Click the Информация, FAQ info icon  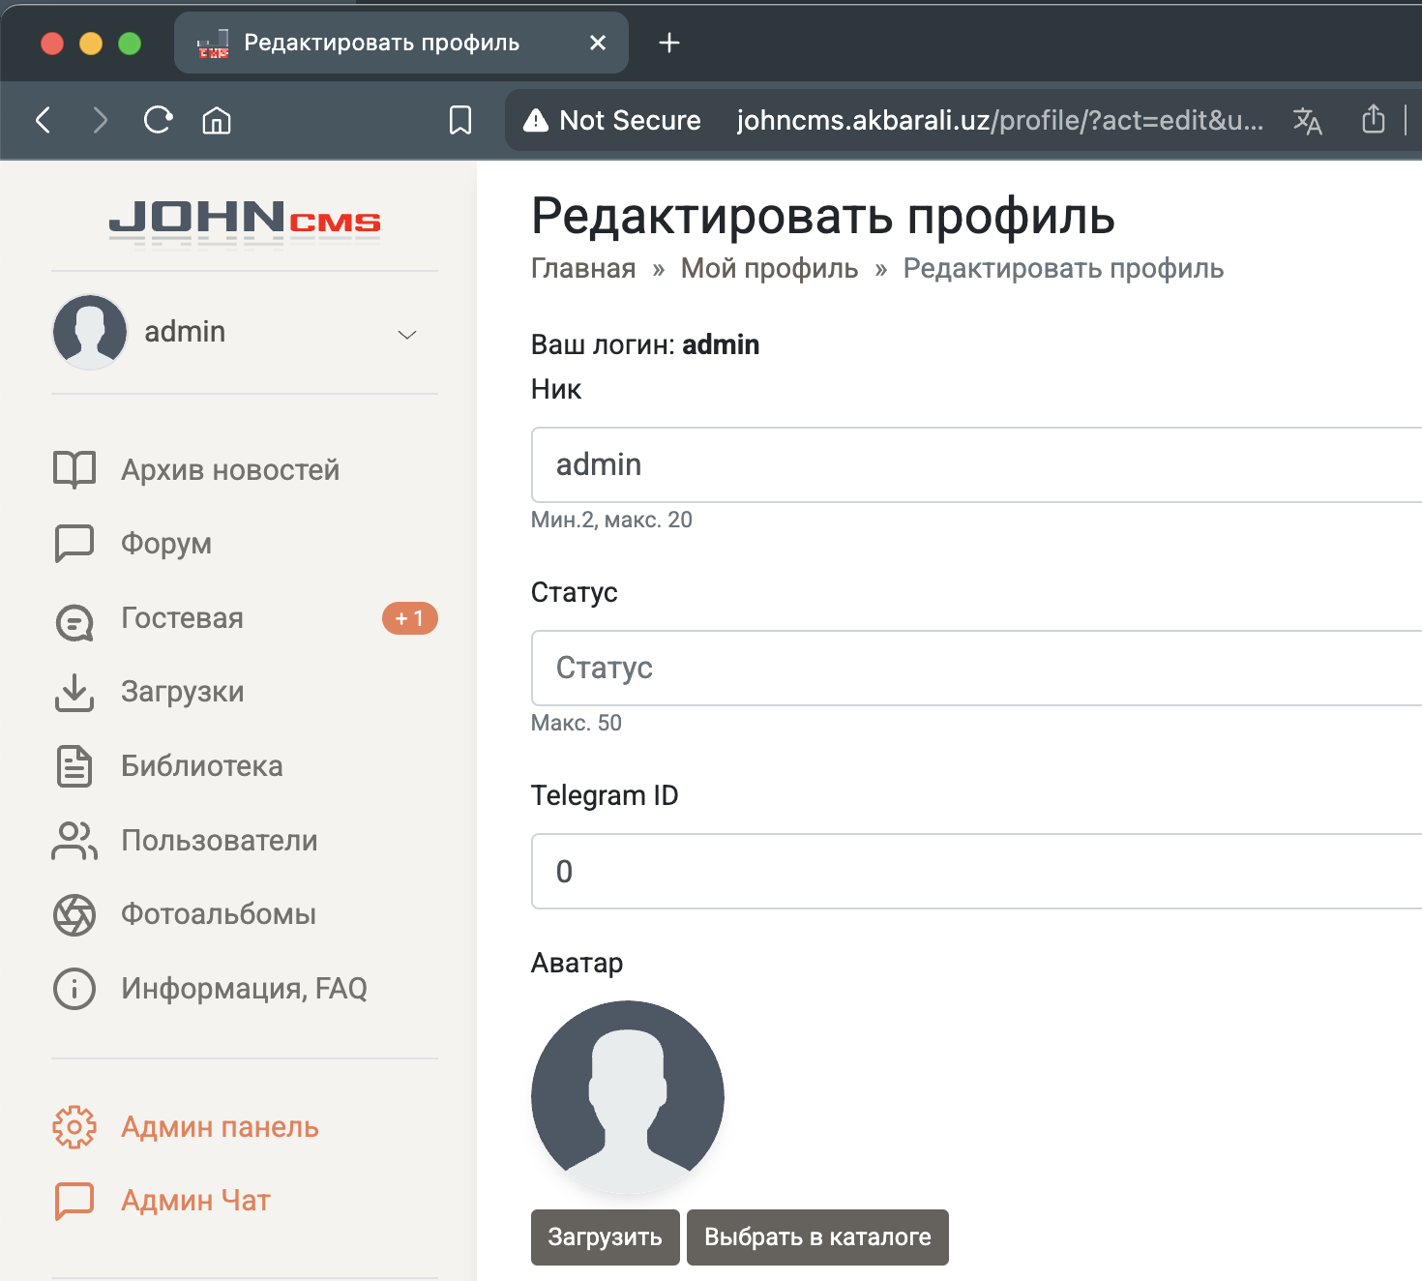(74, 989)
